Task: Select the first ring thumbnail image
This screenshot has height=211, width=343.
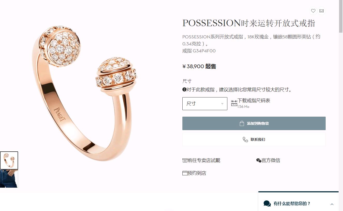Action: (x=9, y=160)
